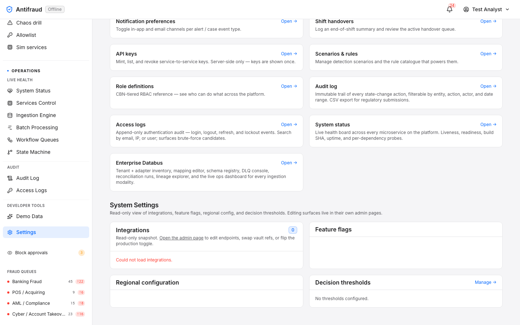Open the AML / Compliance queue
This screenshot has width=520, height=325.
click(46, 303)
